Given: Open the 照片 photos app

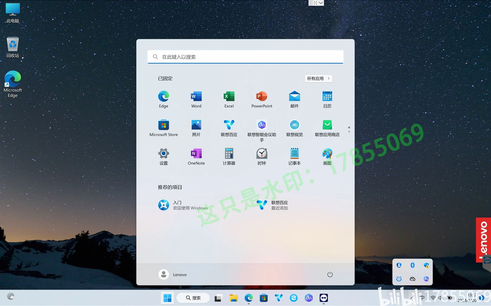Looking at the screenshot, I should pyautogui.click(x=196, y=128).
